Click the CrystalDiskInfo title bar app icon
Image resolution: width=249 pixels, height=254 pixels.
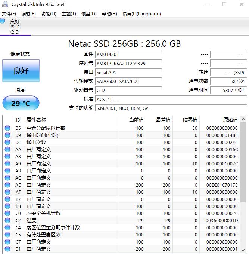[5, 4]
